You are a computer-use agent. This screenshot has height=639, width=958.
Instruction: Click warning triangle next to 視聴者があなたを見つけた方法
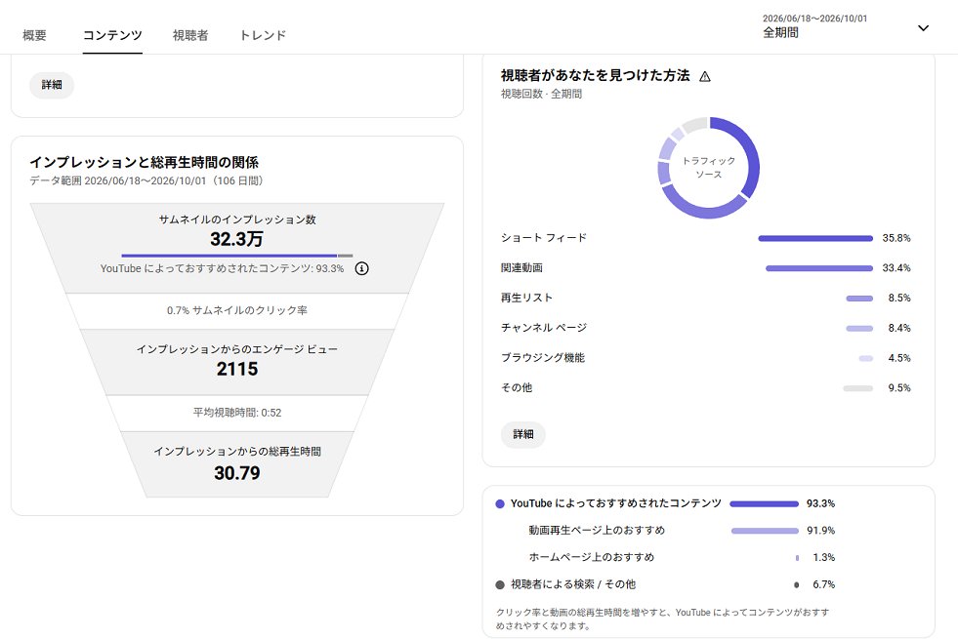(x=705, y=77)
